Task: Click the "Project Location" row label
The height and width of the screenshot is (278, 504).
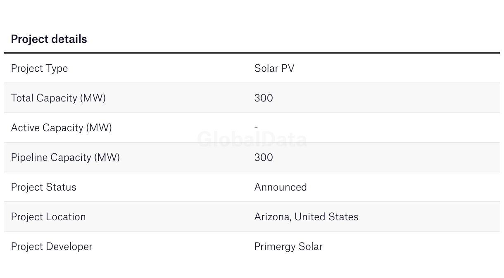Action: point(48,217)
